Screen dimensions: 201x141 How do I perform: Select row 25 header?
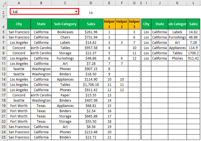(x=3, y=137)
